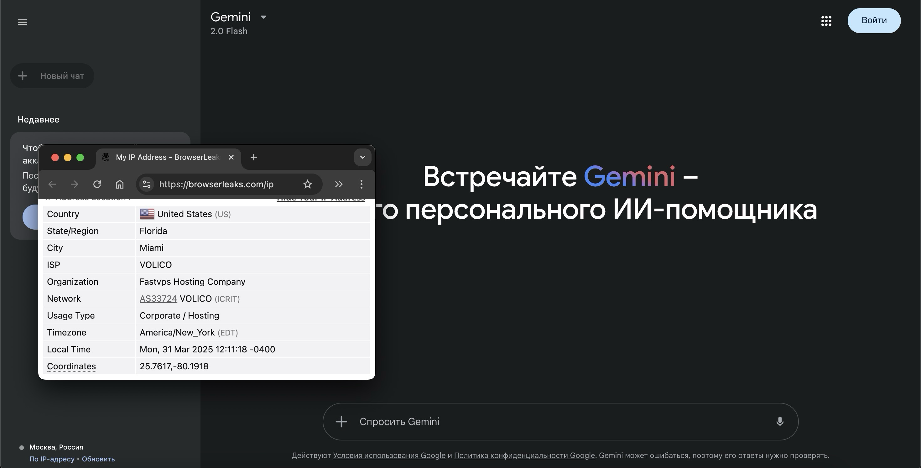The image size is (921, 468).
Task: Click the Local Time value Mon, 31 Mar 2025
Action: pyautogui.click(x=207, y=349)
